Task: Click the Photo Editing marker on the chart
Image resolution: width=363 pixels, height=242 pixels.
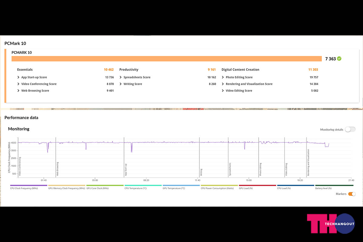Action: click(260, 169)
